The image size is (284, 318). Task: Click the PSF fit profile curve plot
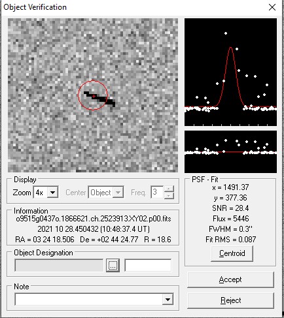(x=230, y=72)
